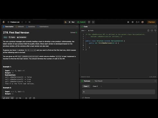Click the Premium button
158x118 pixels.
pyautogui.click(x=151, y=22)
